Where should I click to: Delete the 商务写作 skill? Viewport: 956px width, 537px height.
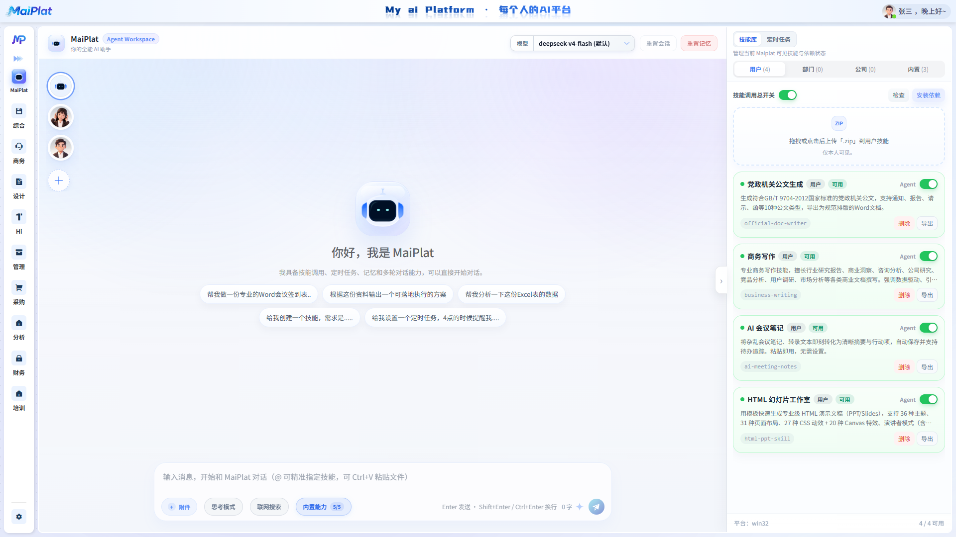pos(904,295)
